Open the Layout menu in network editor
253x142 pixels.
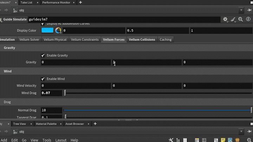(61, 140)
